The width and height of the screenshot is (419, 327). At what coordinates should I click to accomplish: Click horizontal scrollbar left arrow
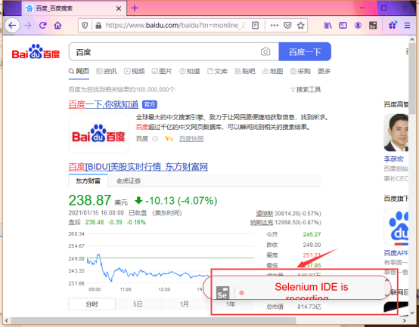tap(6, 320)
